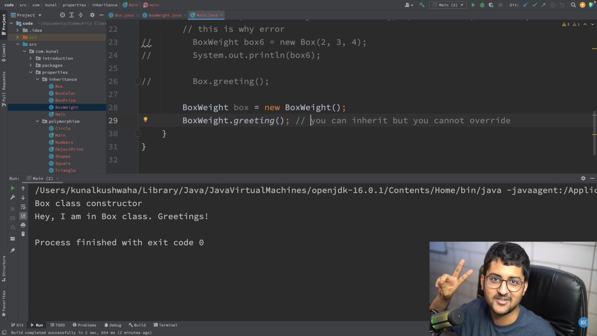Print the Run console output
The height and width of the screenshot is (336, 597).
[x=23, y=225]
